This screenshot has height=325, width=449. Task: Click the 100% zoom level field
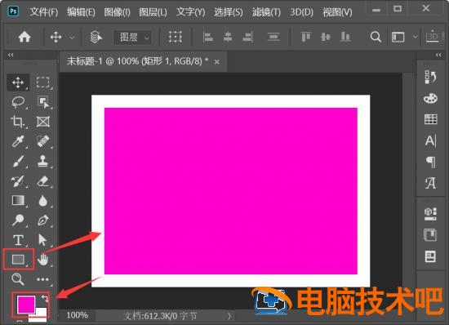pyautogui.click(x=77, y=315)
